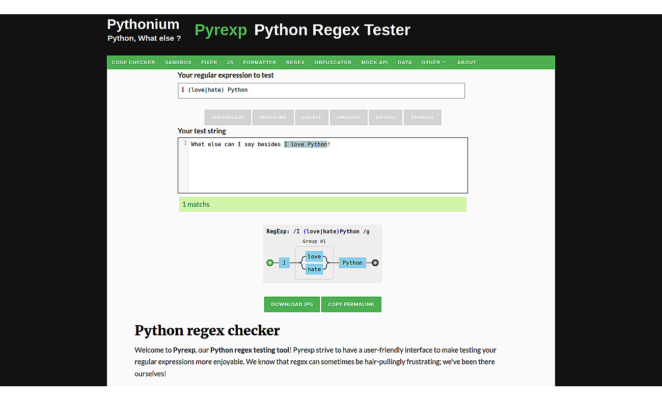Click line number 1 in editor gutter
The image size is (662, 401).
tap(185, 144)
